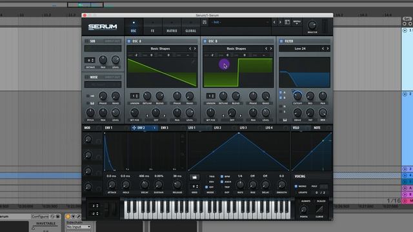The width and height of the screenshot is (413, 232).
Task: Enable the NOISE oscillator
Action: (x=86, y=77)
